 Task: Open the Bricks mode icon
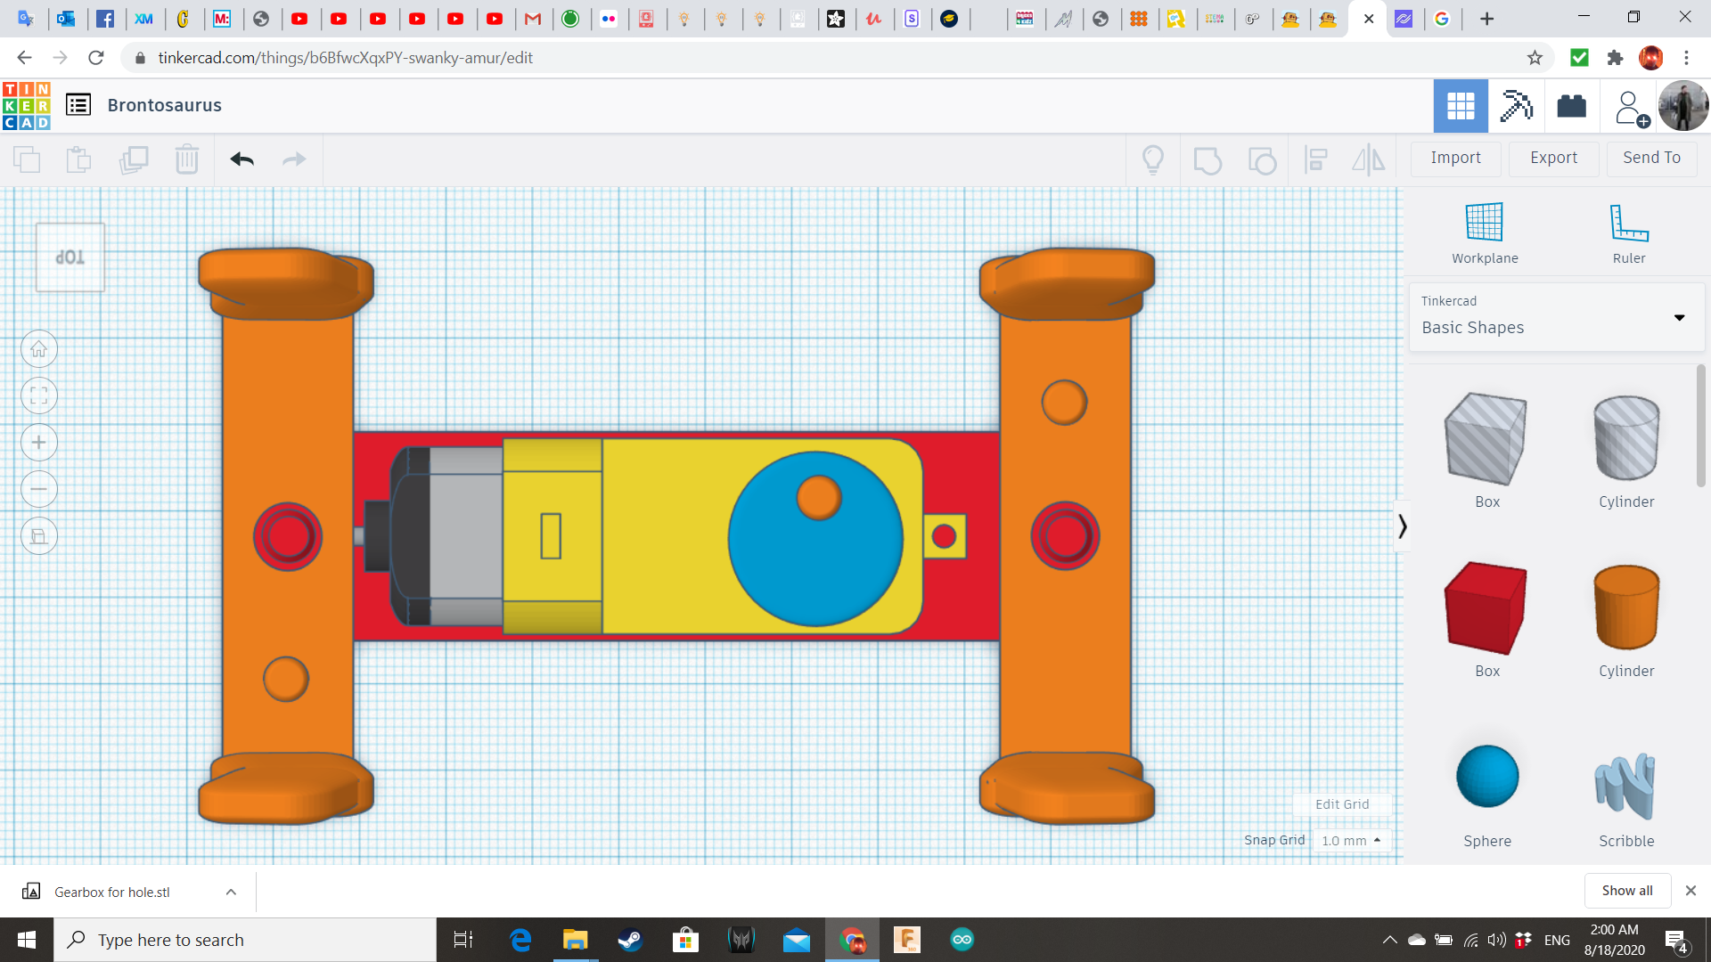pos(1571,106)
